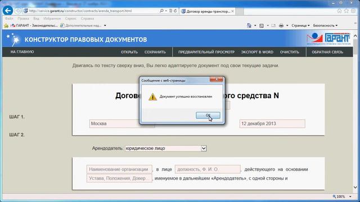Open the Вид menu
Image resolution: width=360 pixels, height=202 pixels.
pyautogui.click(x=36, y=19)
